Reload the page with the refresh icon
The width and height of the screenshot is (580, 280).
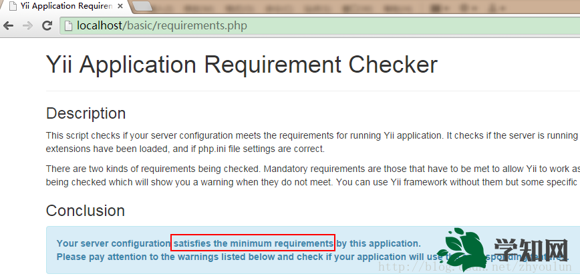47,25
